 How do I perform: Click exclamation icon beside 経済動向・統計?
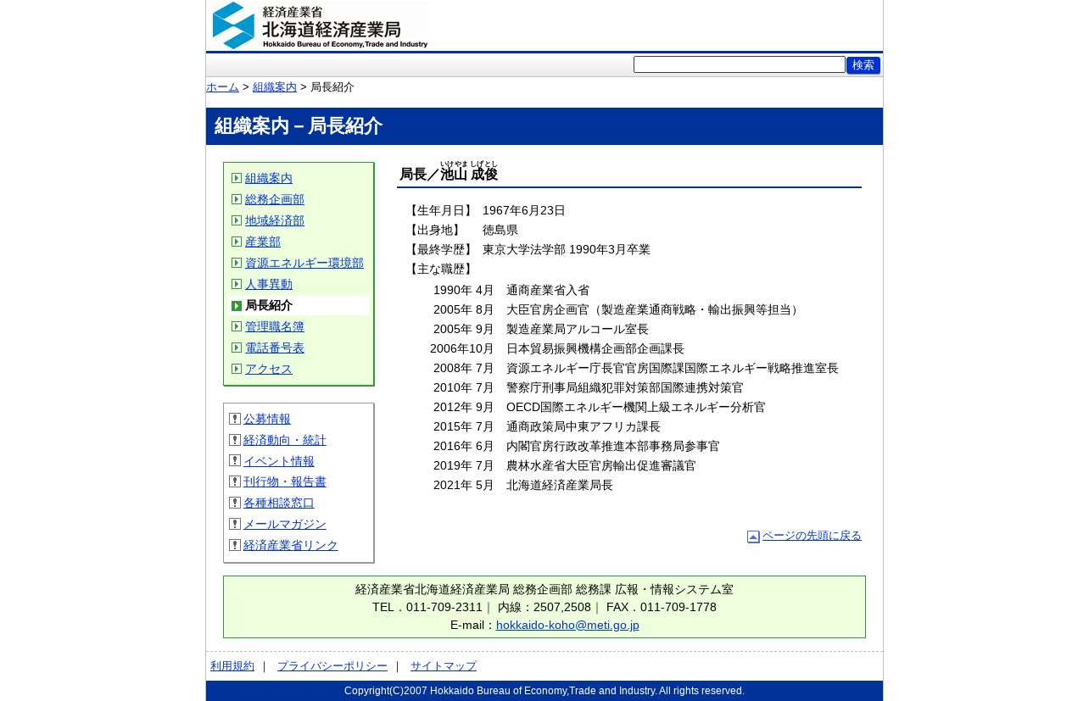[235, 440]
